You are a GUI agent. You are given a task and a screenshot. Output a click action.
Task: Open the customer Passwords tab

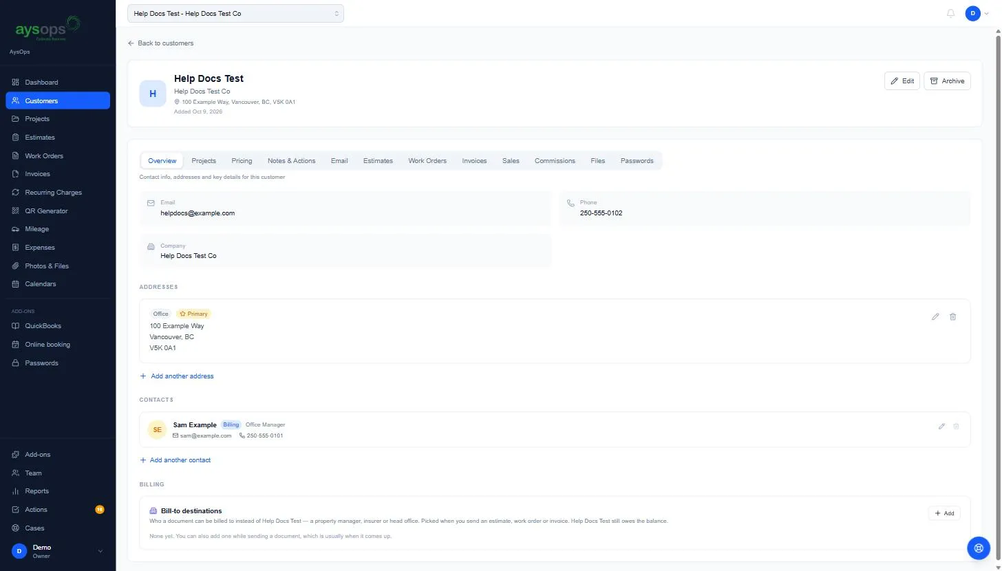[x=637, y=161]
